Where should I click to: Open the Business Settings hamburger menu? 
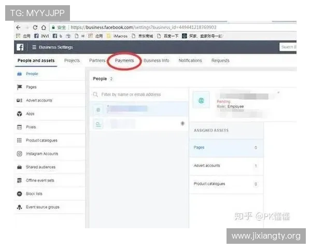pos(34,47)
